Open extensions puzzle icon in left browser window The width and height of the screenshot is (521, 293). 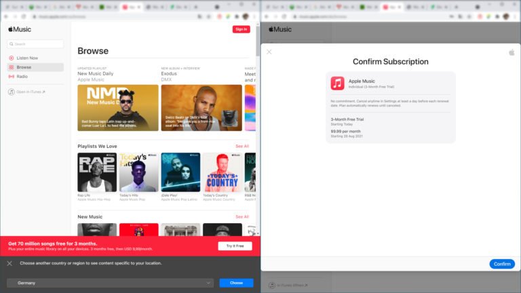pos(237,16)
